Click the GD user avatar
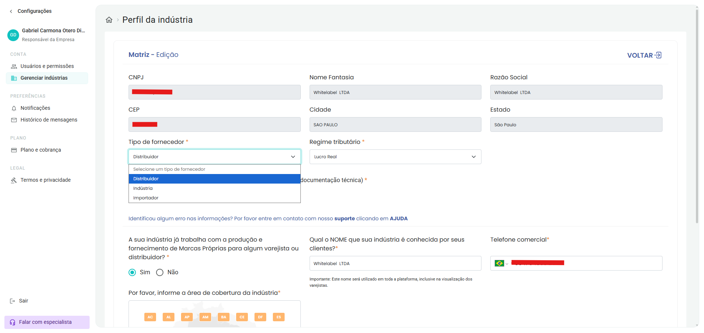 click(13, 35)
